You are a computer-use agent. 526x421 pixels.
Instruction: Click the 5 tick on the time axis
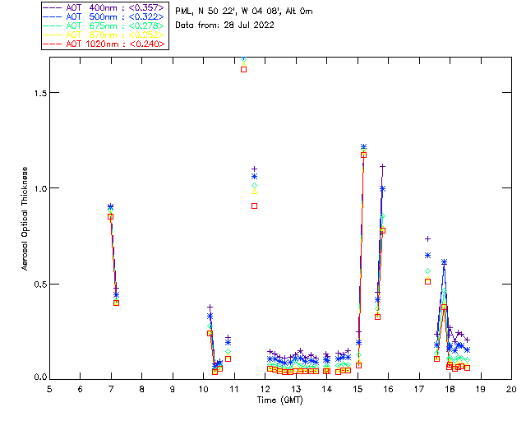click(x=49, y=388)
